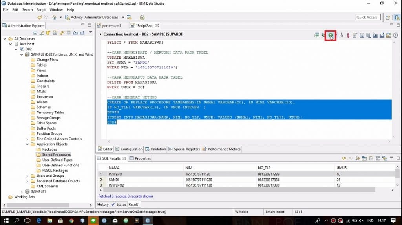The image size is (402, 225).
Task: Open the Script menu
Action: [x=41, y=9]
